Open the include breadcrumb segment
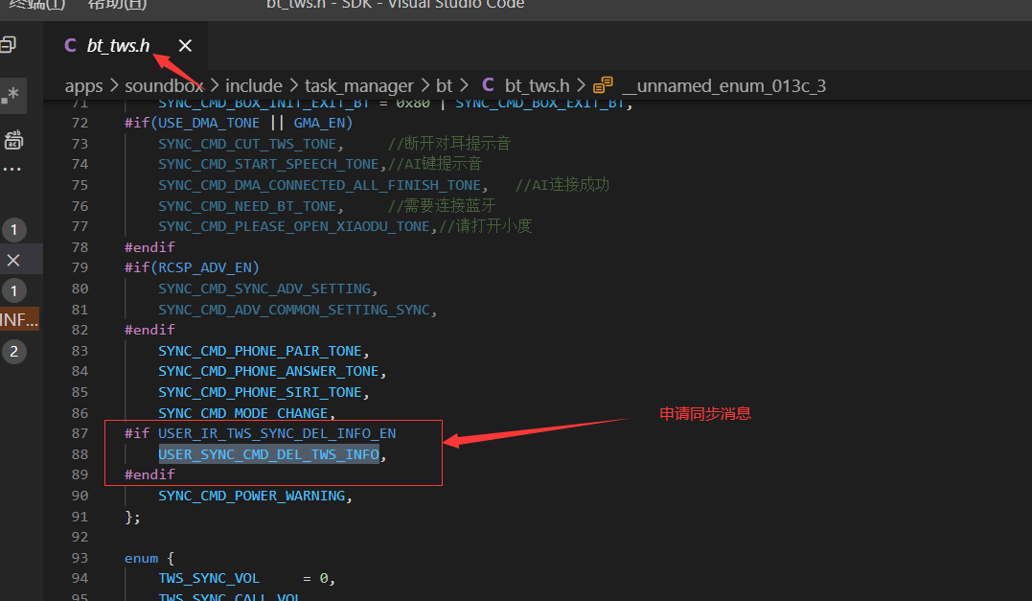The width and height of the screenshot is (1032, 601). pos(253,85)
